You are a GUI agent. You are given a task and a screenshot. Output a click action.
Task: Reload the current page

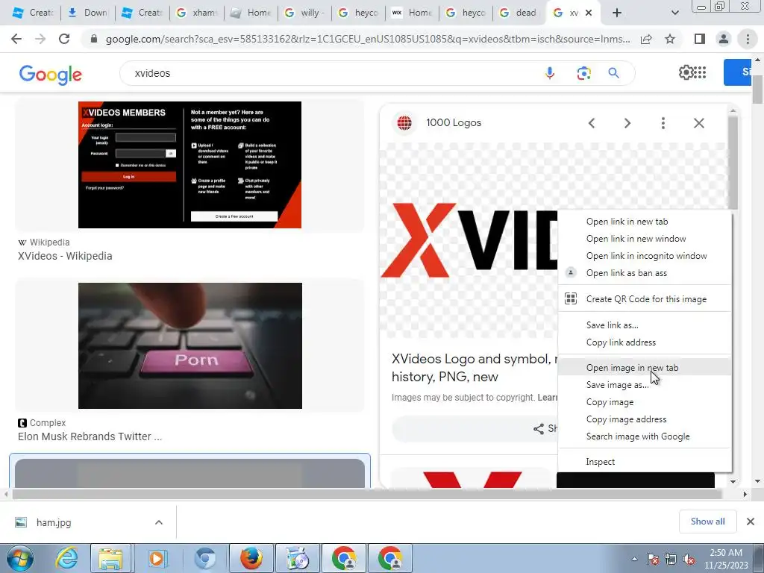64,39
